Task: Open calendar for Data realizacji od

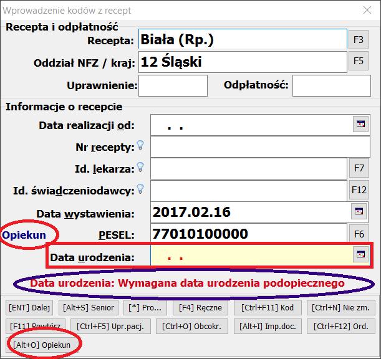Action: pyautogui.click(x=360, y=124)
